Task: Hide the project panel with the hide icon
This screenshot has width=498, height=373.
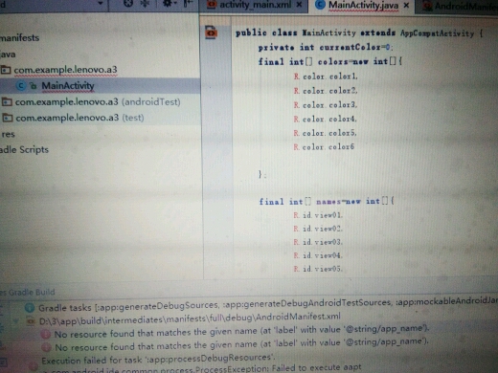Action: [188, 3]
